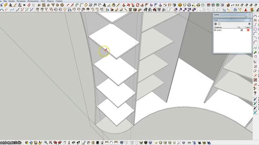Viewport: 259px width, 145px height.
Task: Click the red Layer0 color swatch
Action: click(248, 30)
